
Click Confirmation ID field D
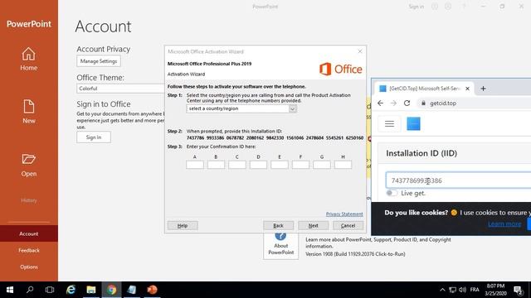pyautogui.click(x=258, y=165)
